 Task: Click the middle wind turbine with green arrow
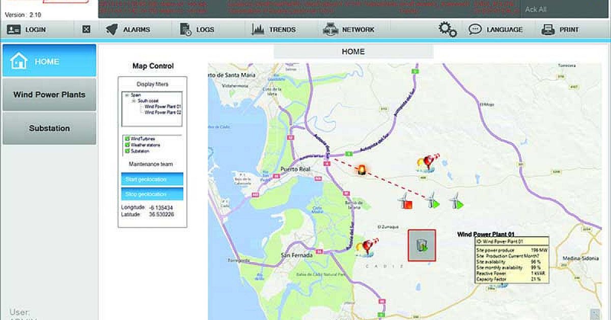(432, 200)
